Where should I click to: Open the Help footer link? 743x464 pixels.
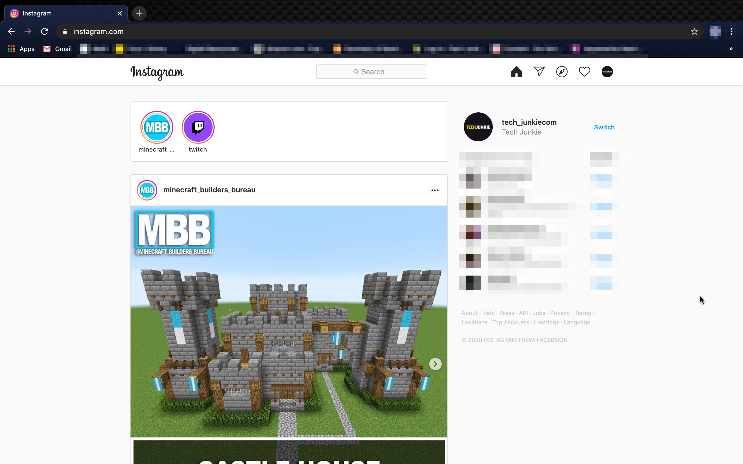[488, 313]
